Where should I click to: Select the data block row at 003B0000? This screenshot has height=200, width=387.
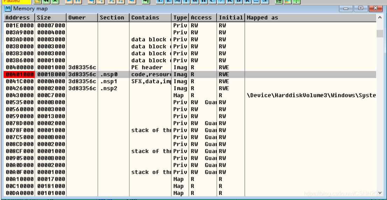(190, 46)
